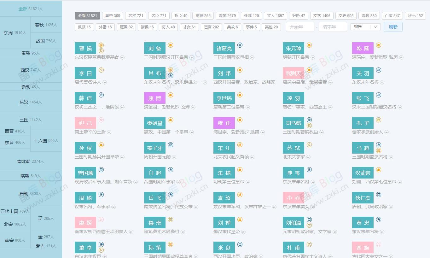Click the 刷新 refresh button
Screen dimensions: 430x258
(x=393, y=27)
